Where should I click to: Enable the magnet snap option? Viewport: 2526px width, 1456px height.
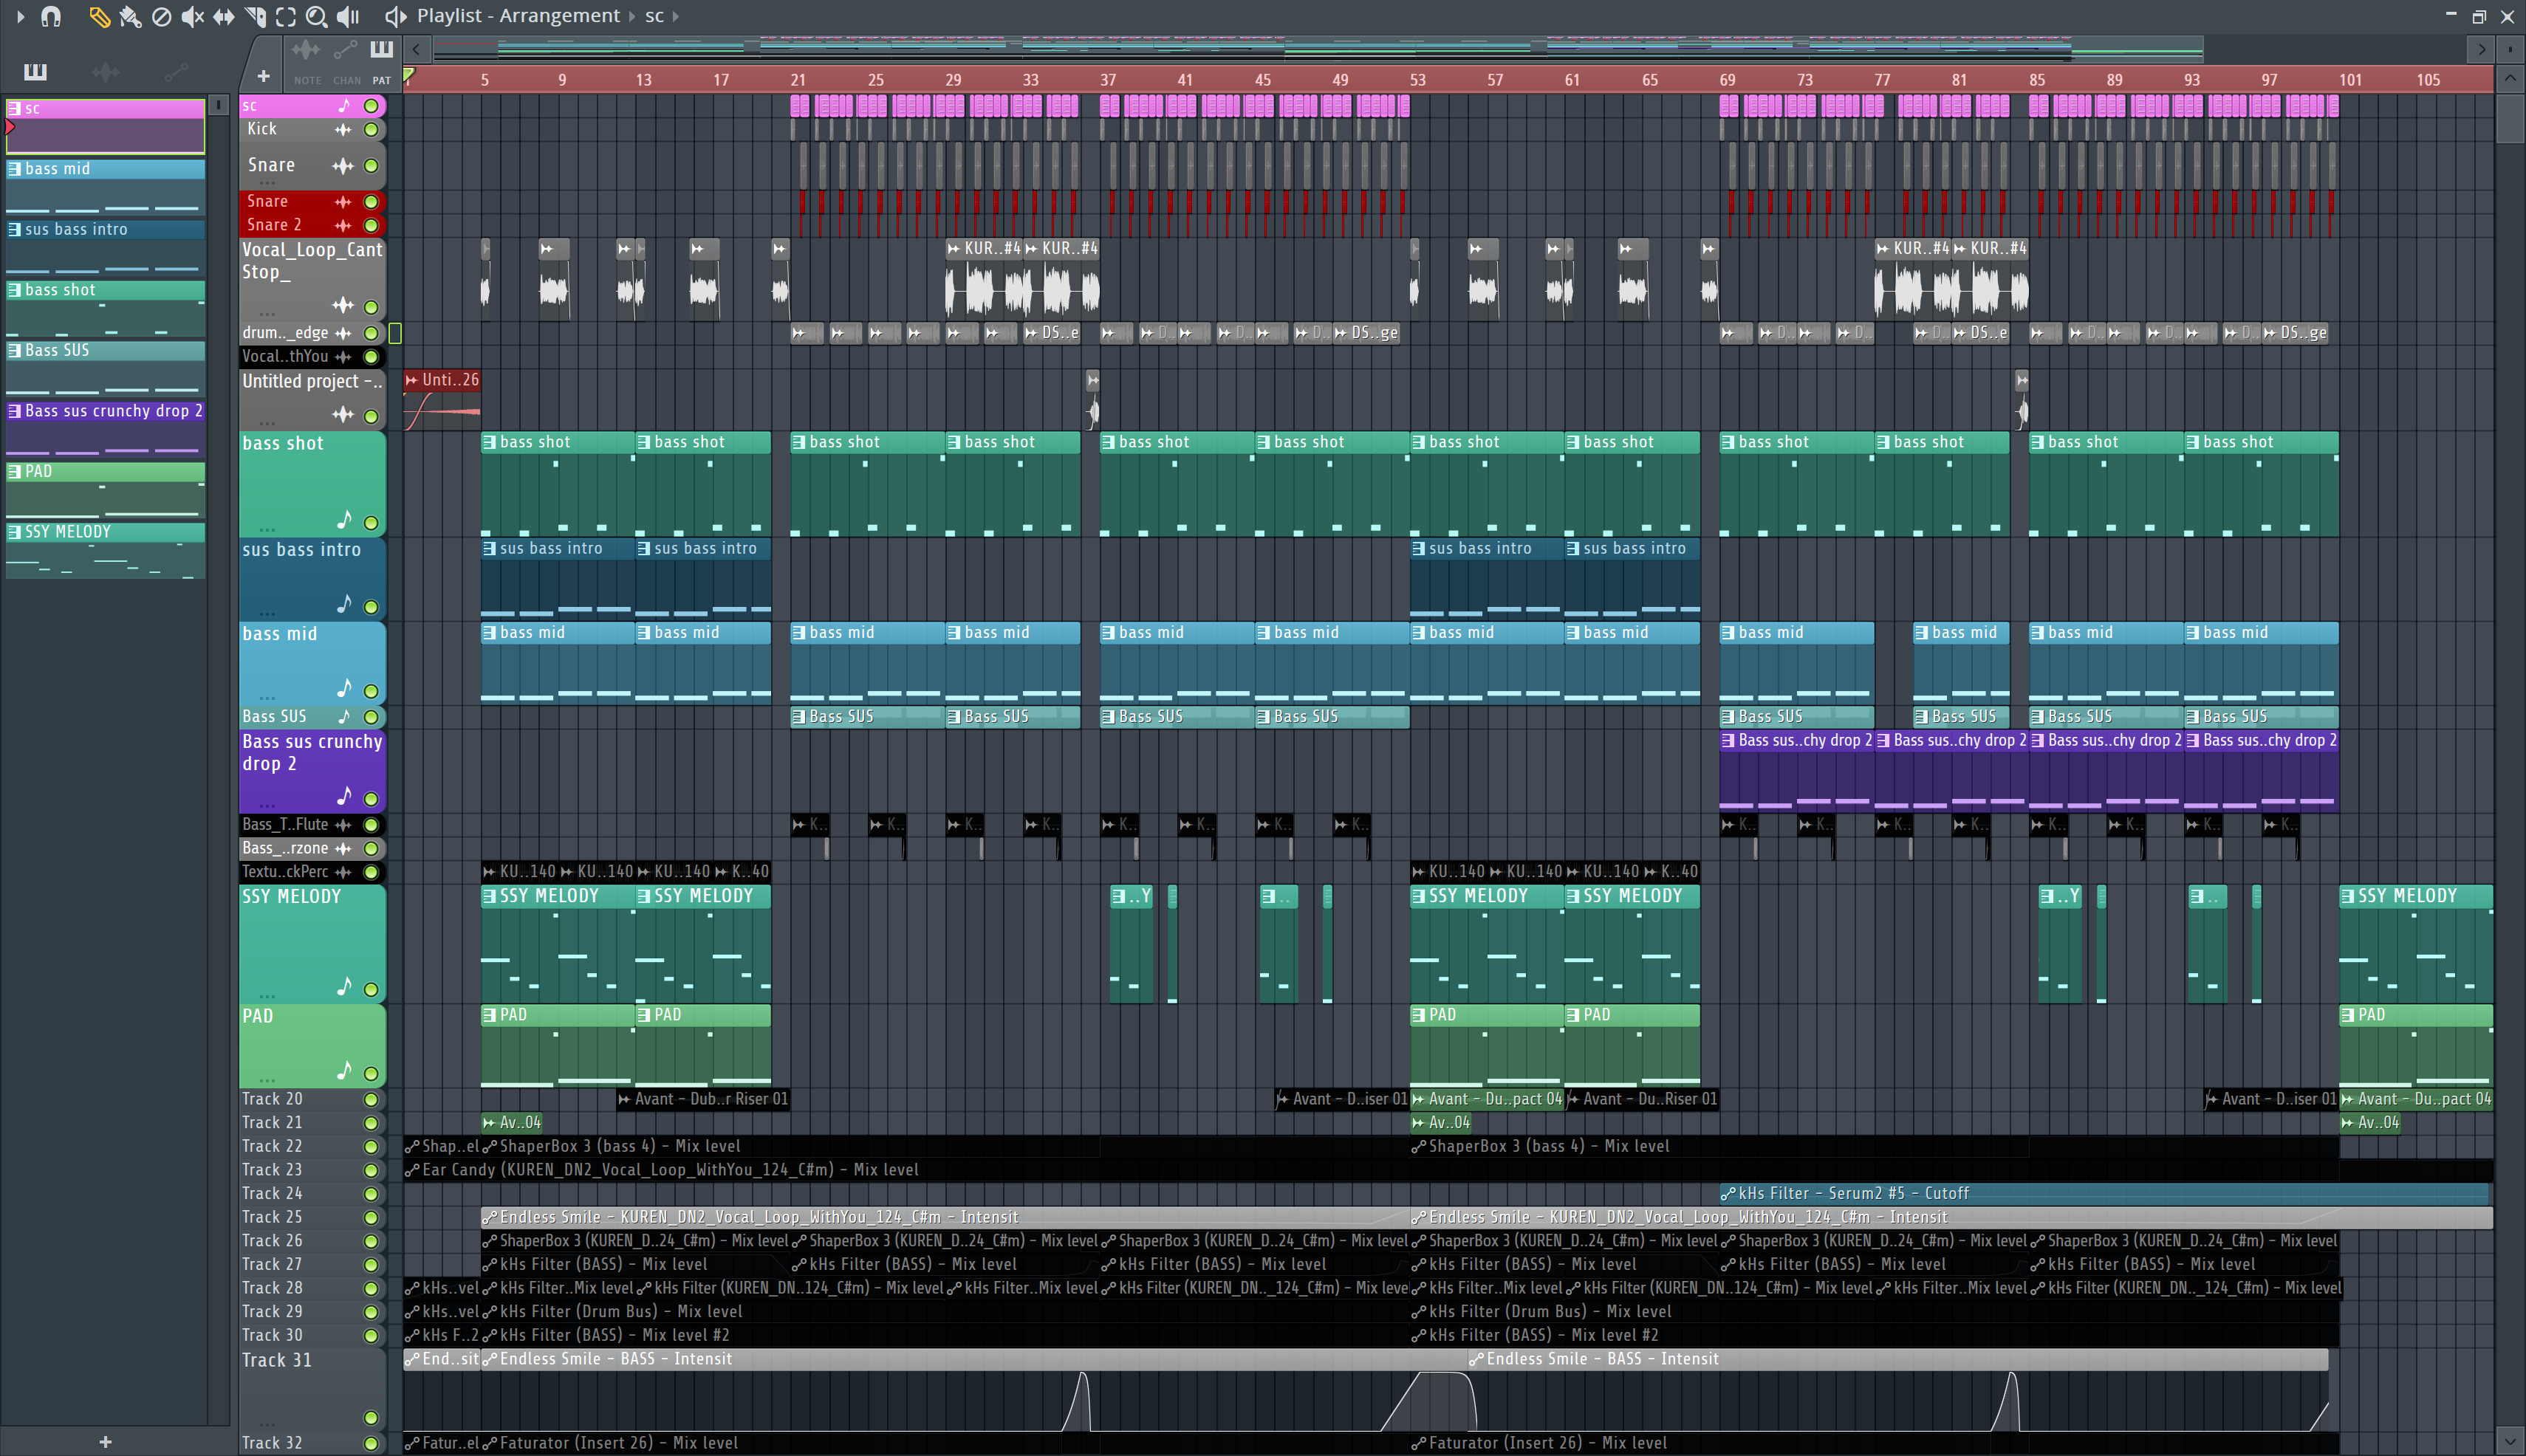(50, 16)
